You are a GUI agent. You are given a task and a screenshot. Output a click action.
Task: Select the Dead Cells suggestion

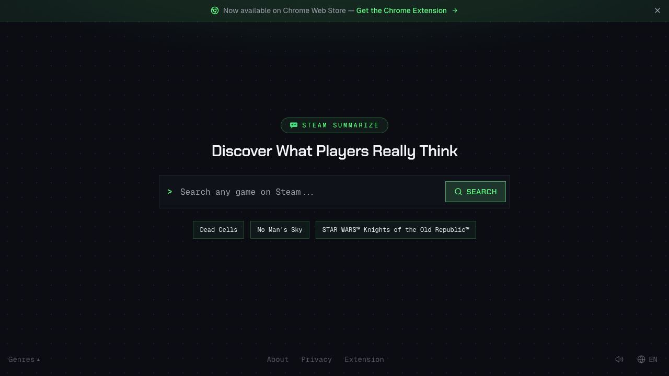pyautogui.click(x=218, y=230)
